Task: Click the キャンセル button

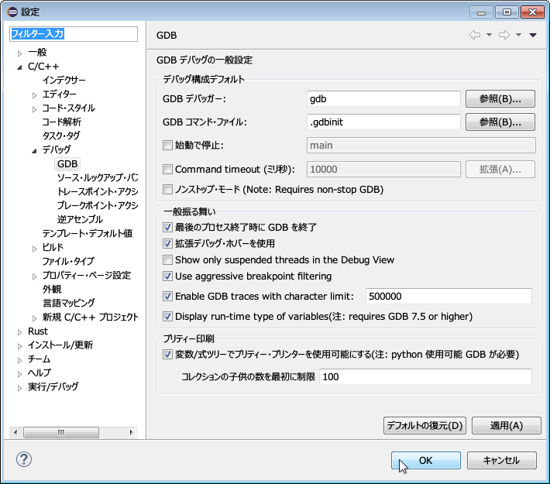Action: click(x=502, y=460)
